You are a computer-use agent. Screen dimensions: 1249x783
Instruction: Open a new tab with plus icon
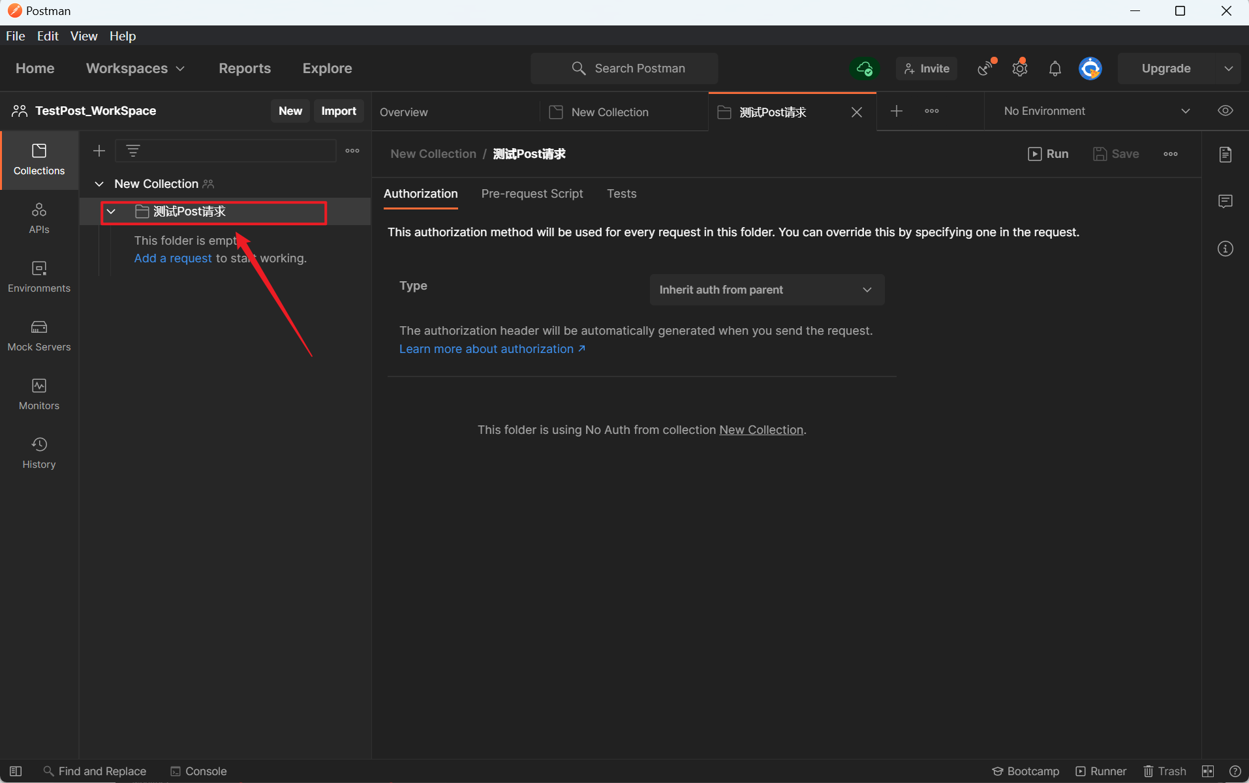click(897, 111)
